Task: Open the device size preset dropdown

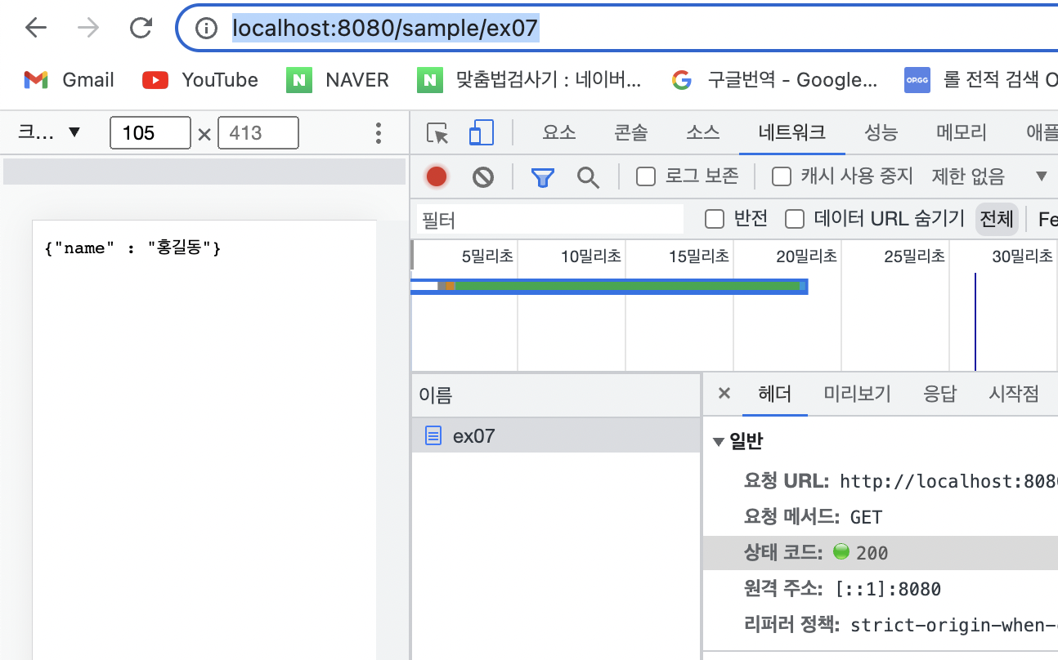Action: (51, 132)
